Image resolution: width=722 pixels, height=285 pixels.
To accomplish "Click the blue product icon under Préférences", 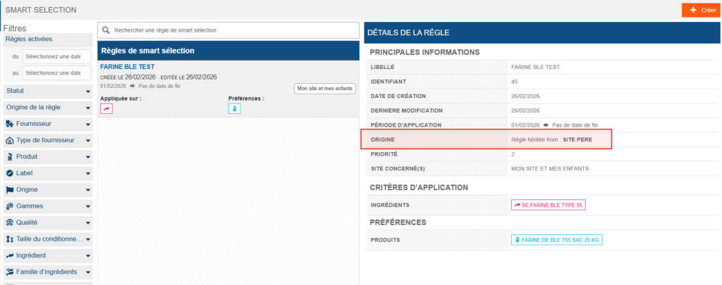I will coord(234,108).
